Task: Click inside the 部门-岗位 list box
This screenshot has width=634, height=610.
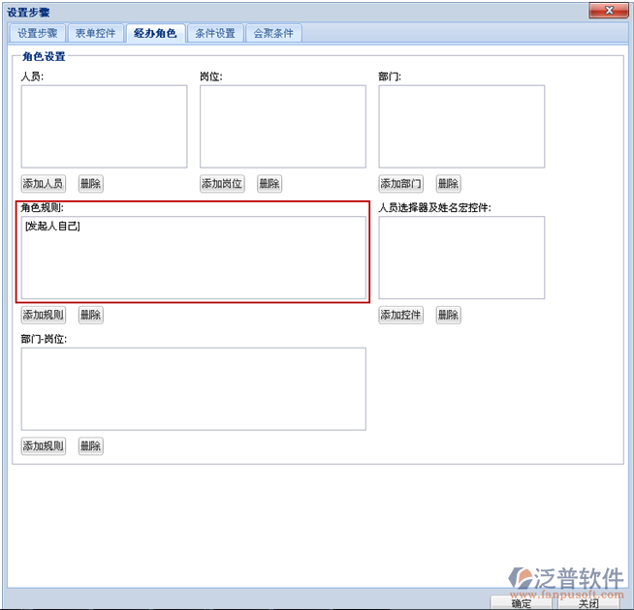Action: [193, 388]
